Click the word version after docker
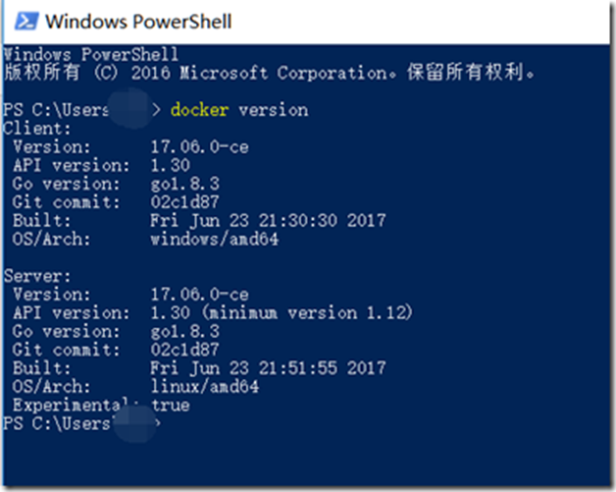Screen dimensions: 616x492 tap(274, 110)
